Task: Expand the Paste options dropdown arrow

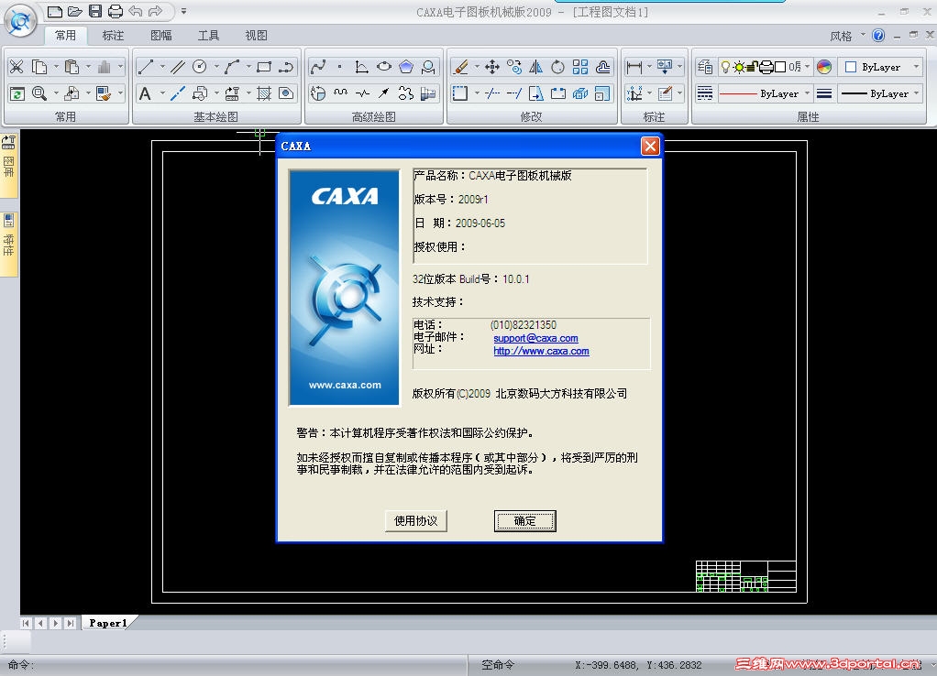Action: point(88,67)
